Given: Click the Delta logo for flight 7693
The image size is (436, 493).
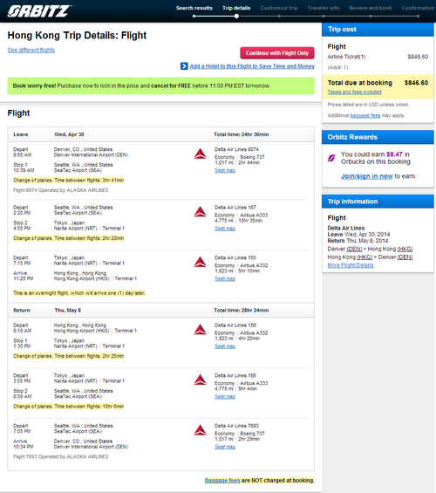Looking at the screenshot, I should [x=200, y=430].
